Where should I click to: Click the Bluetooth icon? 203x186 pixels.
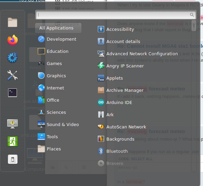click(101, 151)
